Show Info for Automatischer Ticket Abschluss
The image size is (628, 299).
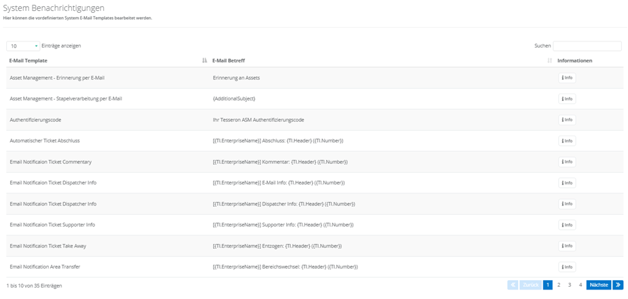coord(567,141)
